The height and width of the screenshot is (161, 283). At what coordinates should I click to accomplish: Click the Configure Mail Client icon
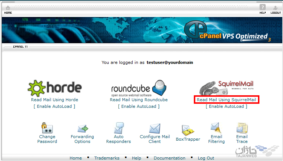click(x=155, y=129)
